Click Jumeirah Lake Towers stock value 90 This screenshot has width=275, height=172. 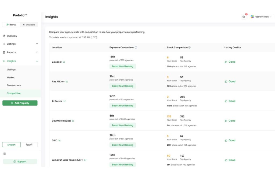(169, 156)
